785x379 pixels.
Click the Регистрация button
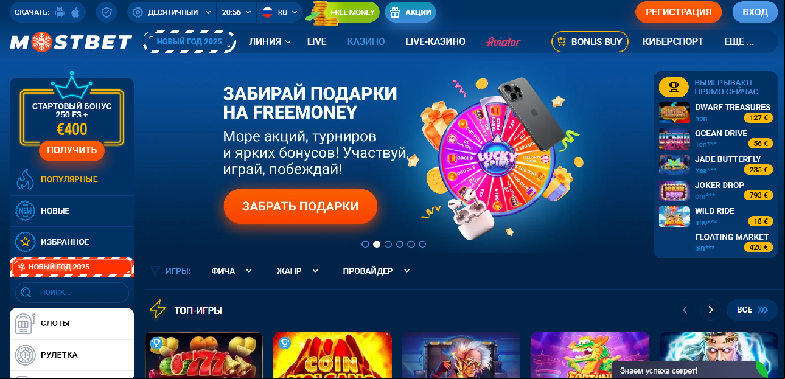(679, 12)
